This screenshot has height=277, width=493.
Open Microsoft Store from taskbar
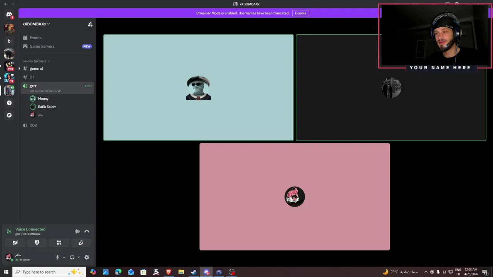(143, 272)
